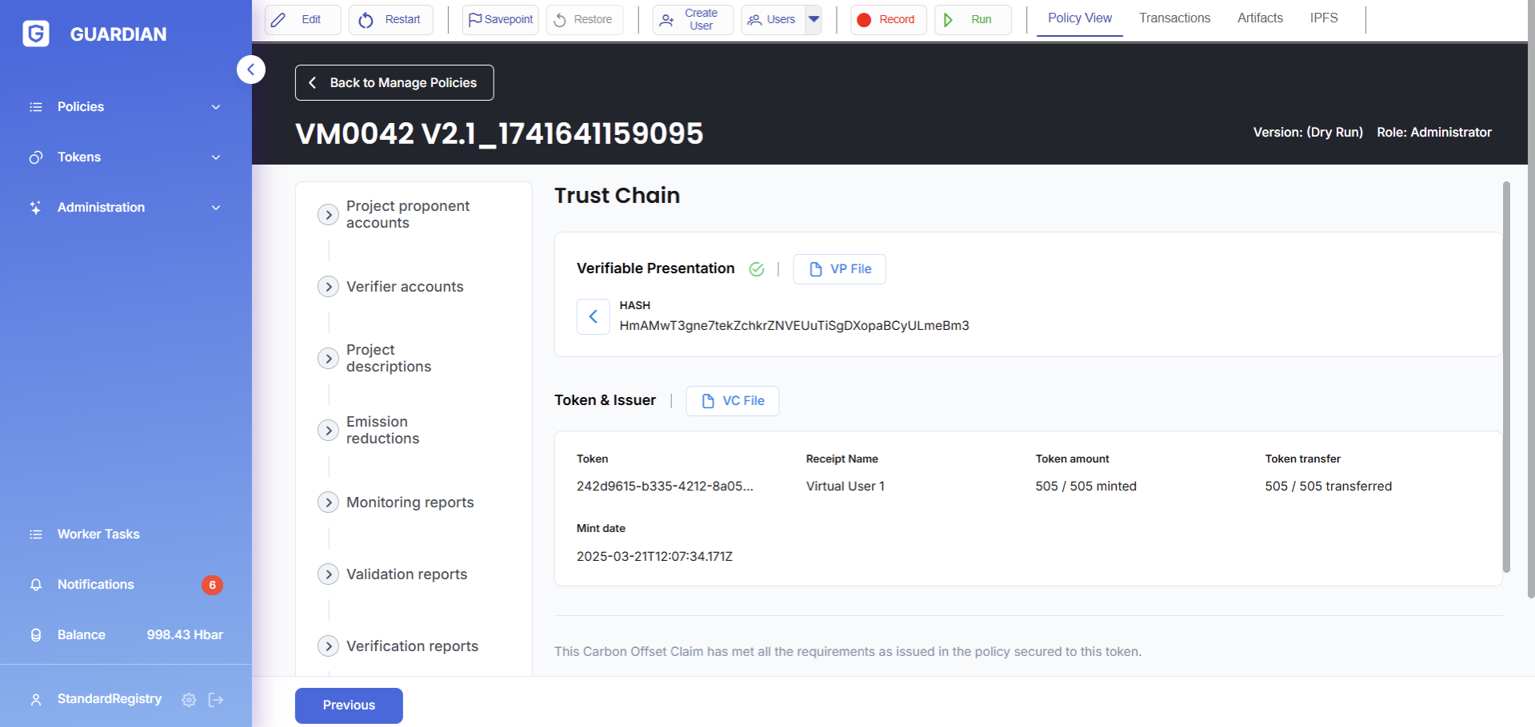1535x727 pixels.
Task: Collapse sidebar with the round arrow button
Action: point(251,70)
